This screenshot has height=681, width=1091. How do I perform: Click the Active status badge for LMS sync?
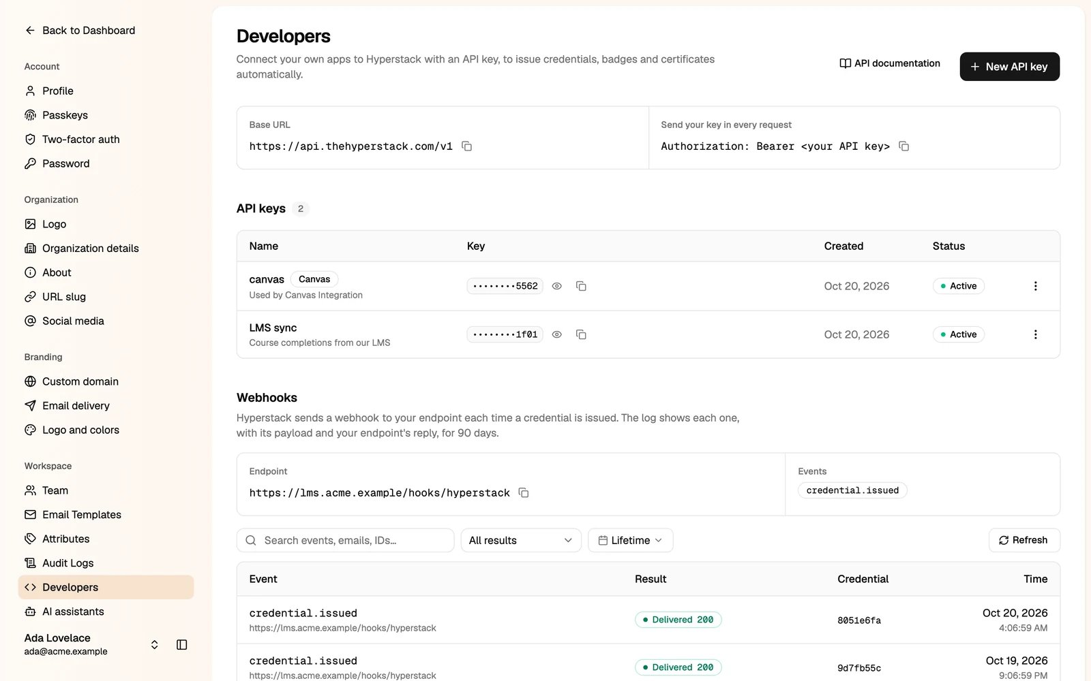(958, 334)
